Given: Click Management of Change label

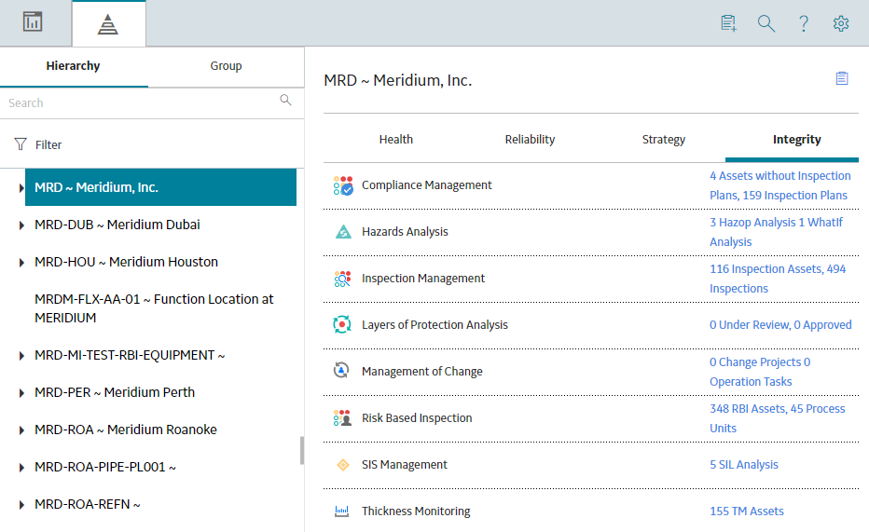Looking at the screenshot, I should (421, 372).
